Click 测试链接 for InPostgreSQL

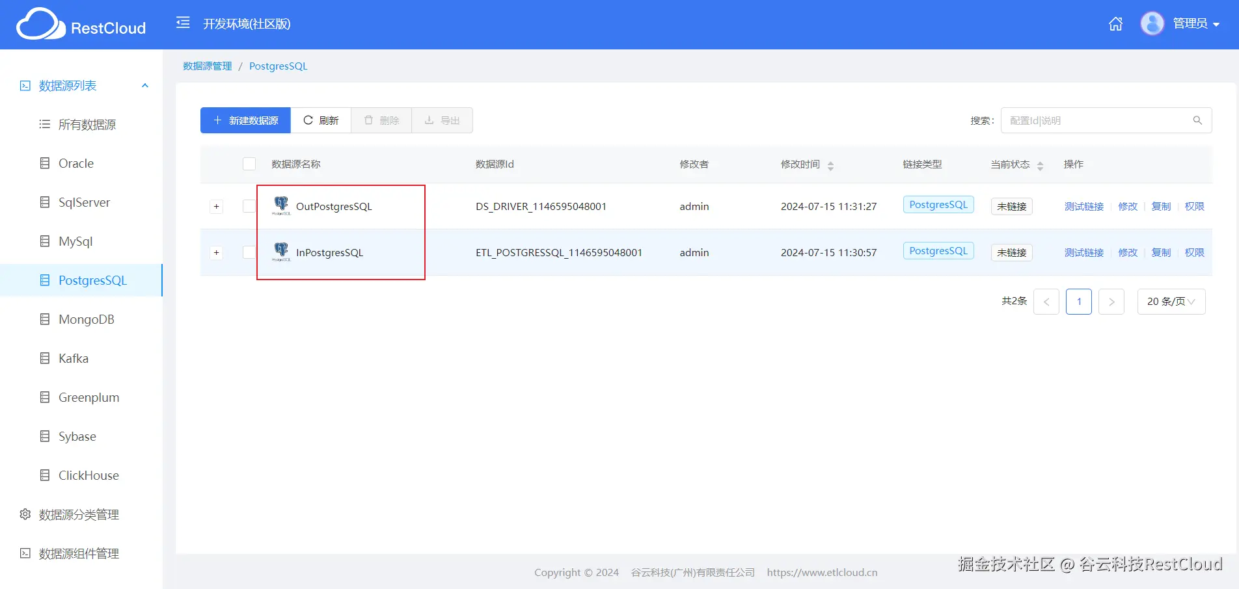[x=1084, y=252]
